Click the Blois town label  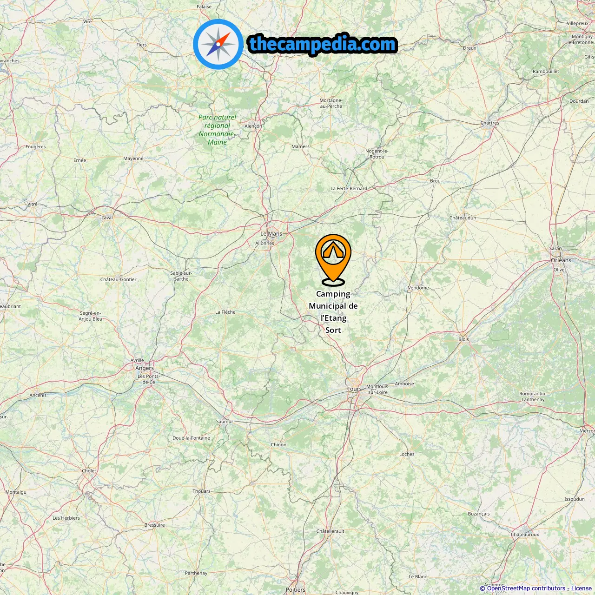click(x=464, y=339)
